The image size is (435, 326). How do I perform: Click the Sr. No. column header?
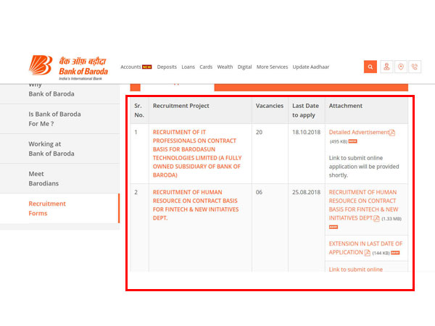139,110
